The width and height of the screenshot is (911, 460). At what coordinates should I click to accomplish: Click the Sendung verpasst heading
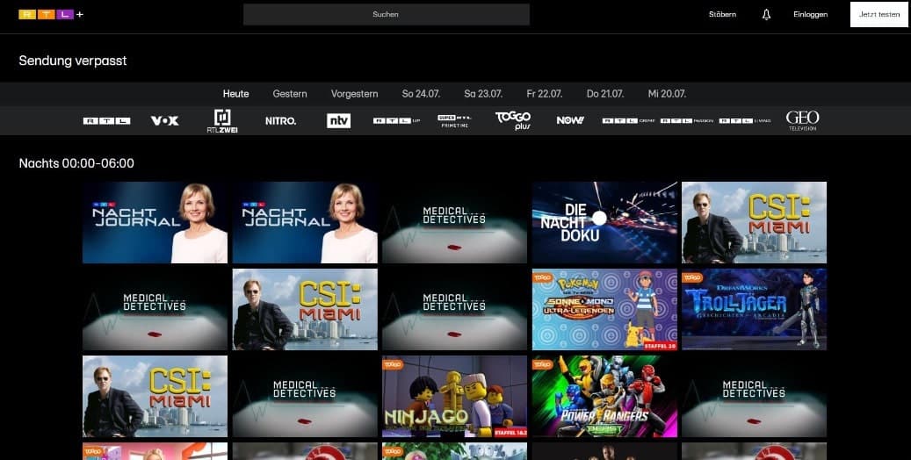[73, 61]
